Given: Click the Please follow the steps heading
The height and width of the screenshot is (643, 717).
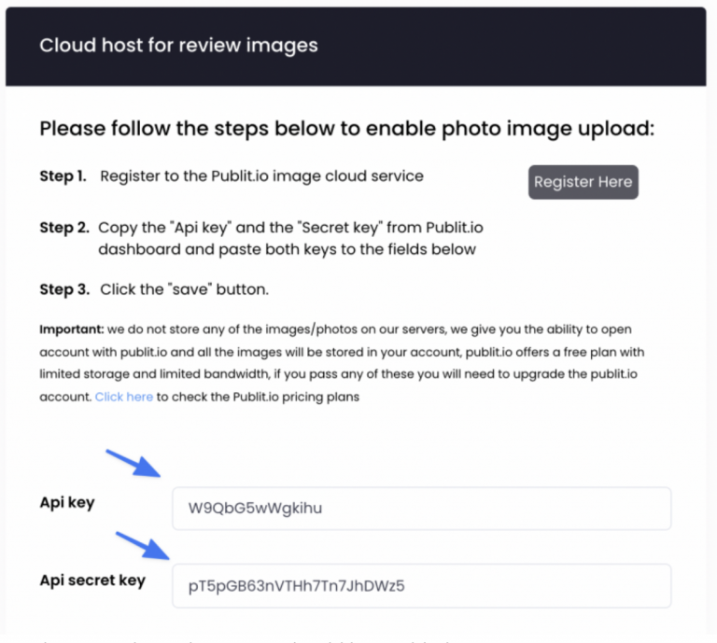Looking at the screenshot, I should coord(347,129).
